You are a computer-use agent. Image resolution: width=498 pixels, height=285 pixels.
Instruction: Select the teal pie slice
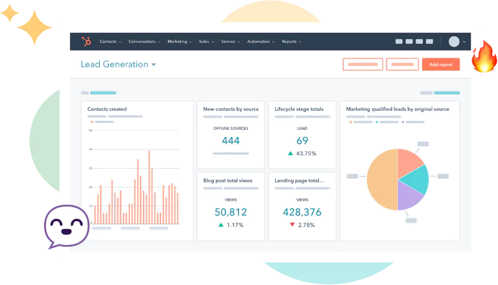(416, 179)
